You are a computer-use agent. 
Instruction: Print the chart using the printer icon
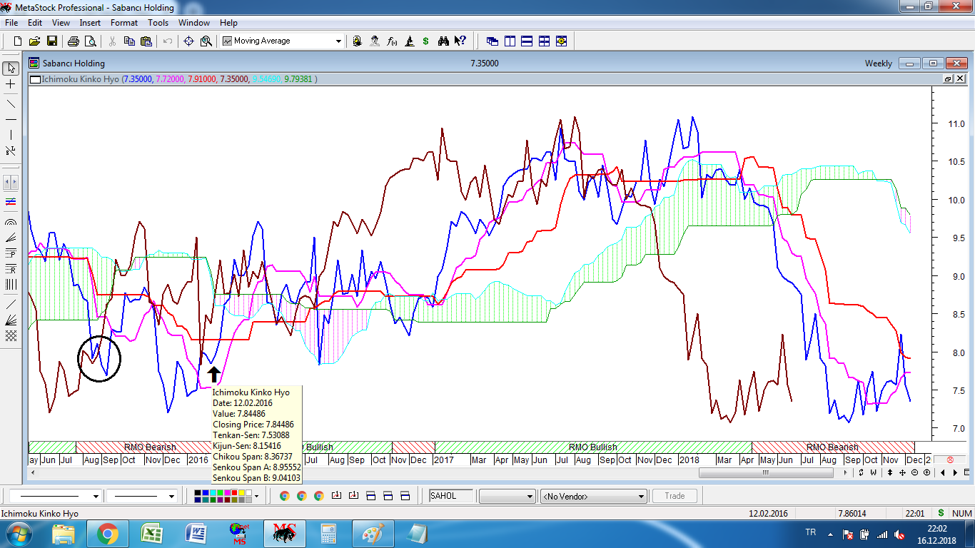(x=73, y=41)
